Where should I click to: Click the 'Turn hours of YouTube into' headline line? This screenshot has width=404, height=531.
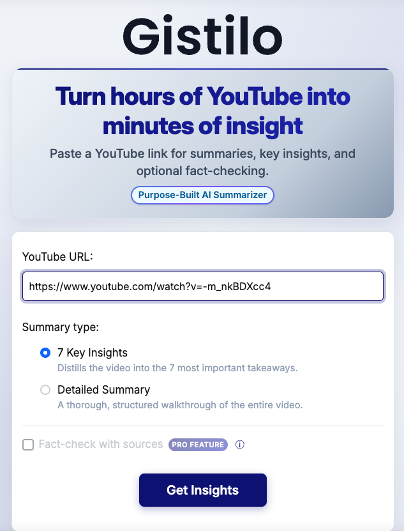202,97
